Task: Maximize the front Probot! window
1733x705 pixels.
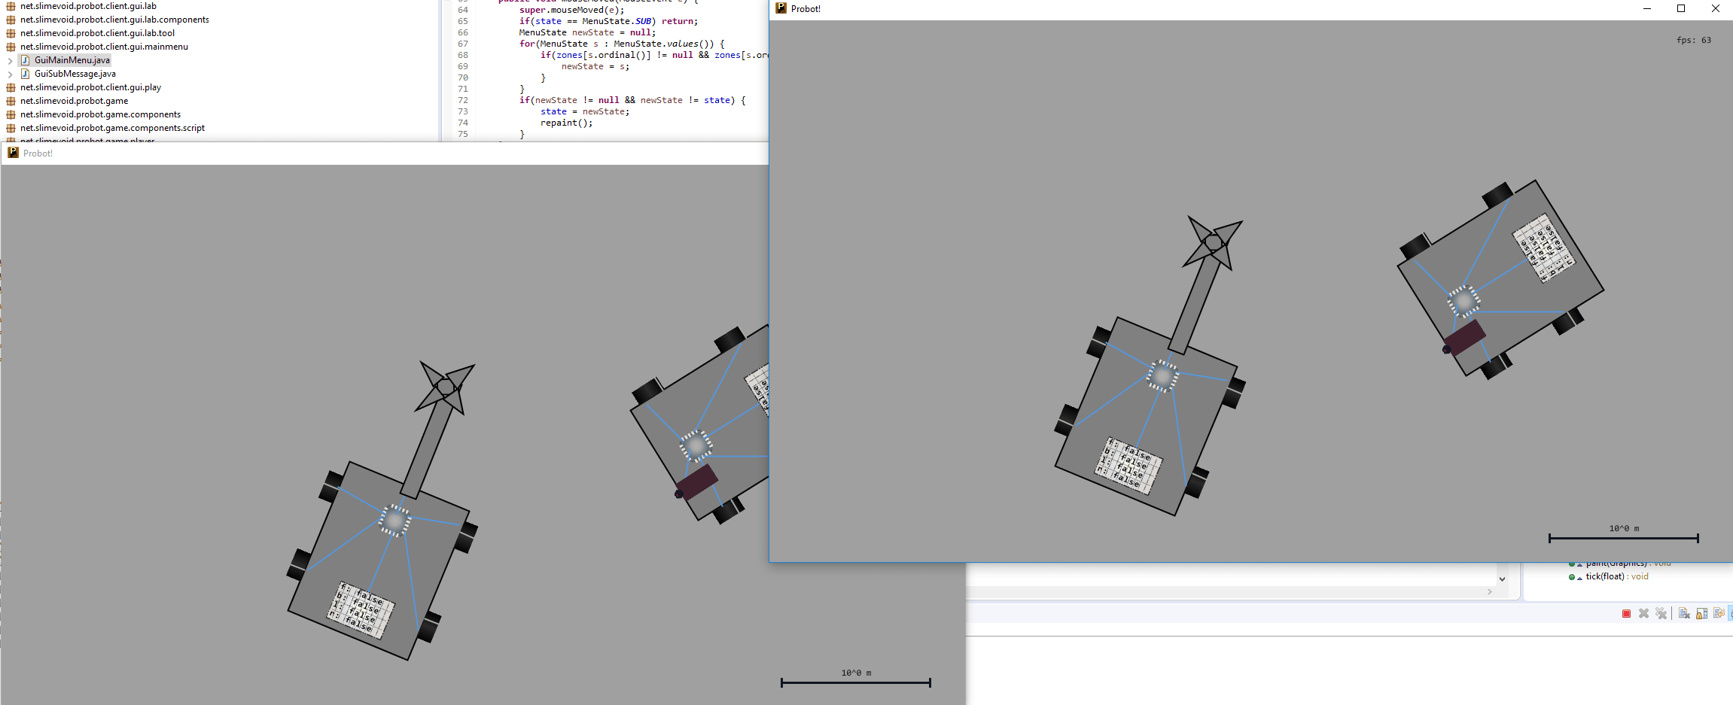Action: coord(1681,9)
